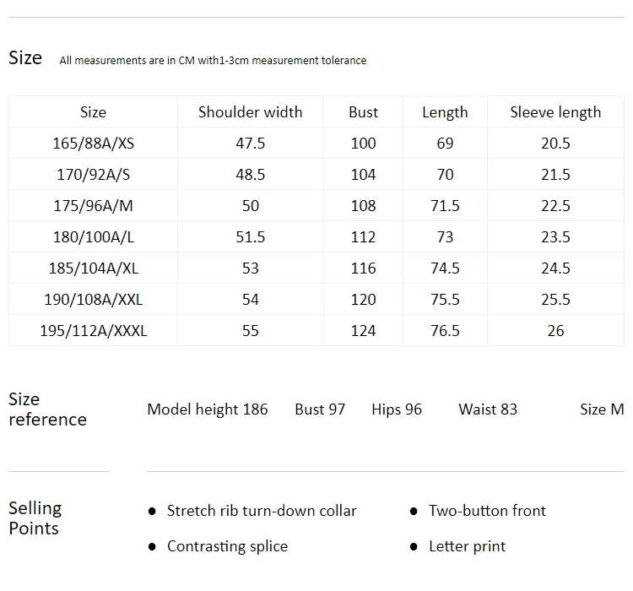Image resolution: width=633 pixels, height=591 pixels.
Task: Click the Two-button front selling point
Action: coord(487,511)
